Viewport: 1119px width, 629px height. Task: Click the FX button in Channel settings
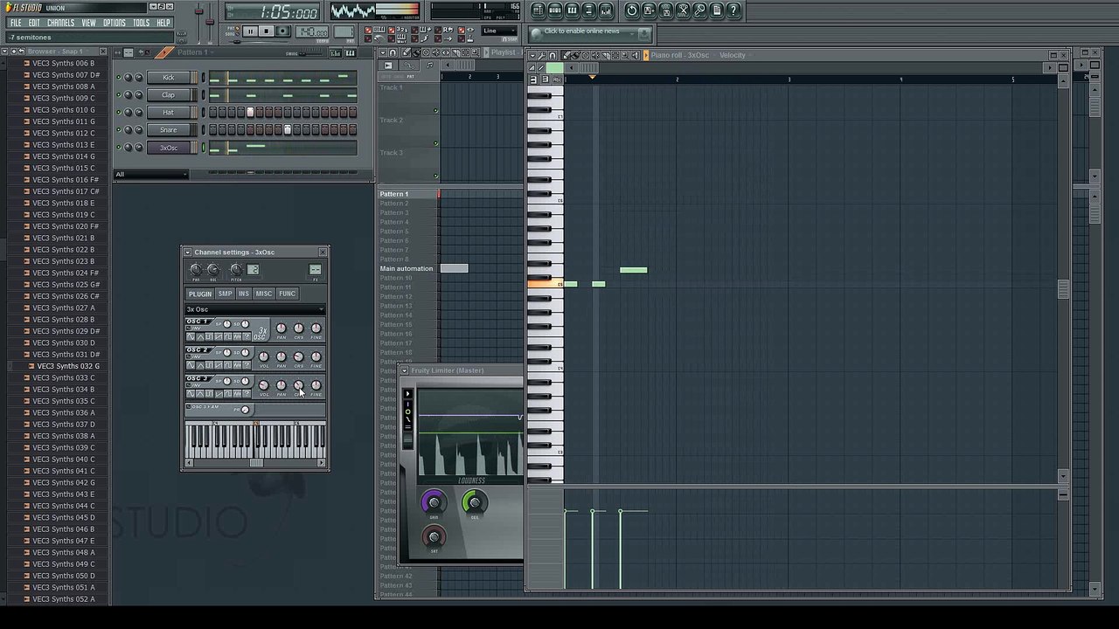(x=316, y=269)
